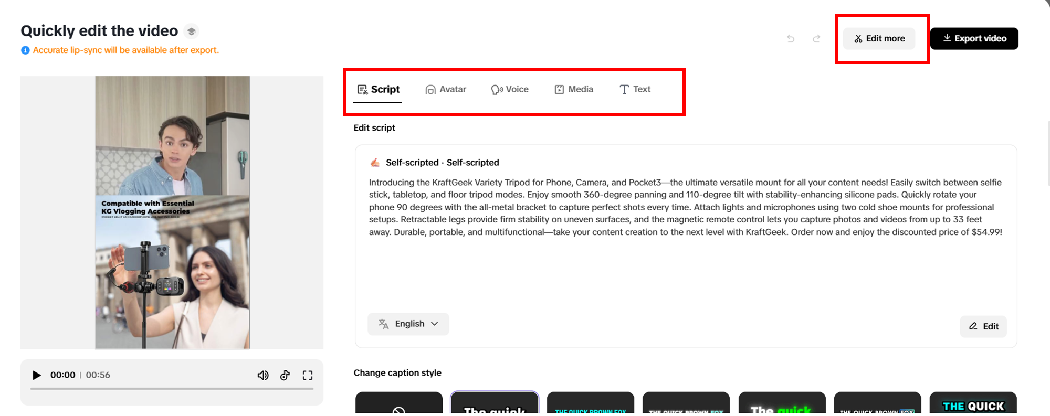This screenshot has height=416, width=1050.
Task: Mute the video volume speaker icon
Action: click(x=263, y=375)
